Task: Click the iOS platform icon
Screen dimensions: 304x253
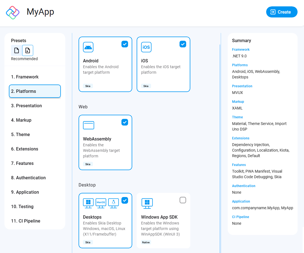Action: click(146, 47)
